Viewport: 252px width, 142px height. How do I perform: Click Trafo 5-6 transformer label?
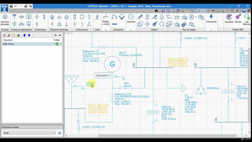tap(169, 113)
